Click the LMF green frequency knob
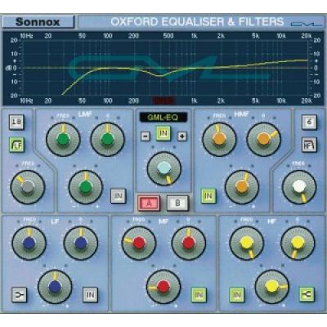 tap(63, 139)
